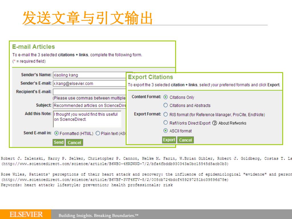Click the Rose Wiles citation line
Image resolution: width=292 pixels, height=219 pixels.
click(146, 175)
